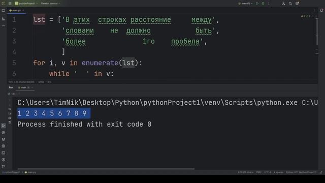Open Services tool window icon
The image size is (325, 183).
pos(4,146)
